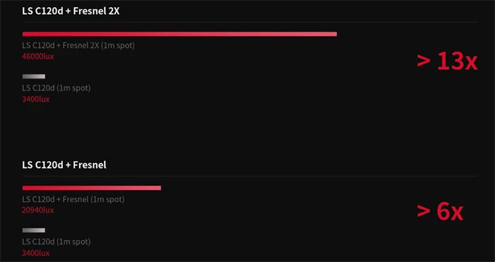Click upper LS C120d (1m spot) label
The width and height of the screenshot is (495, 262).
click(x=56, y=88)
